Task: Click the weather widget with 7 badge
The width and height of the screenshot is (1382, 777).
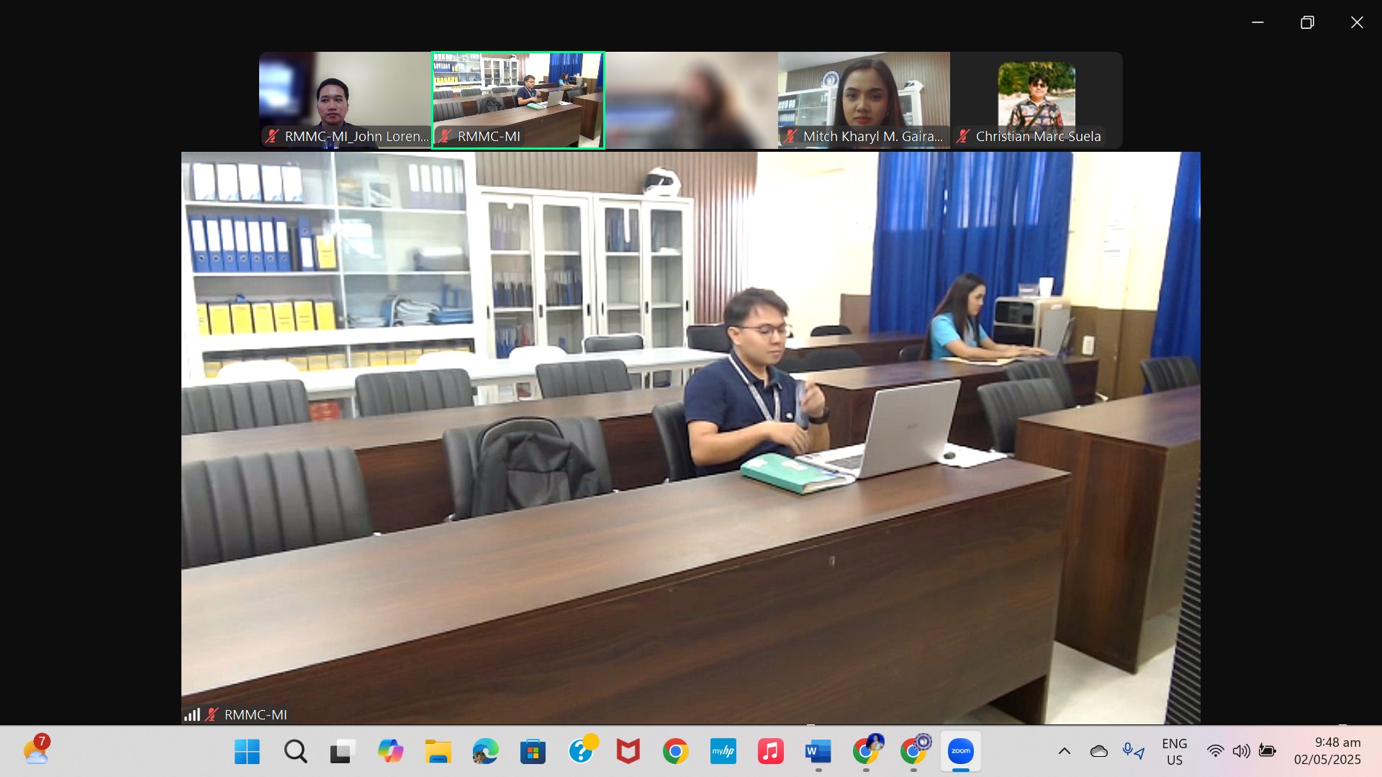Action: [36, 750]
